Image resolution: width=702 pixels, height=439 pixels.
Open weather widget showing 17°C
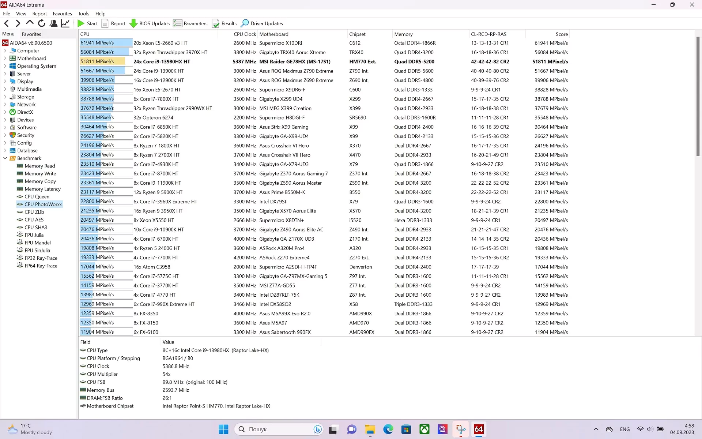pyautogui.click(x=30, y=429)
